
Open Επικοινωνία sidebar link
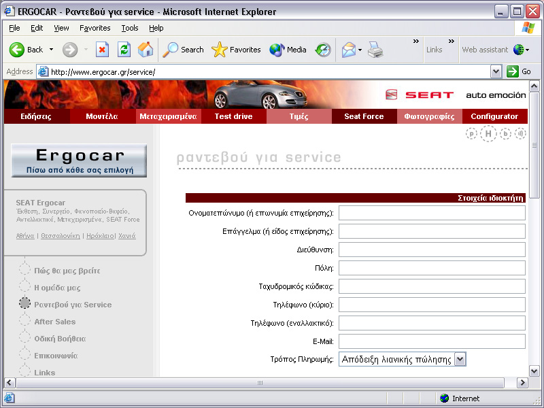[x=56, y=356]
